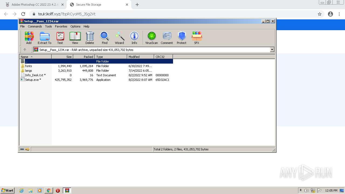Open the Favorites menu

point(61,26)
